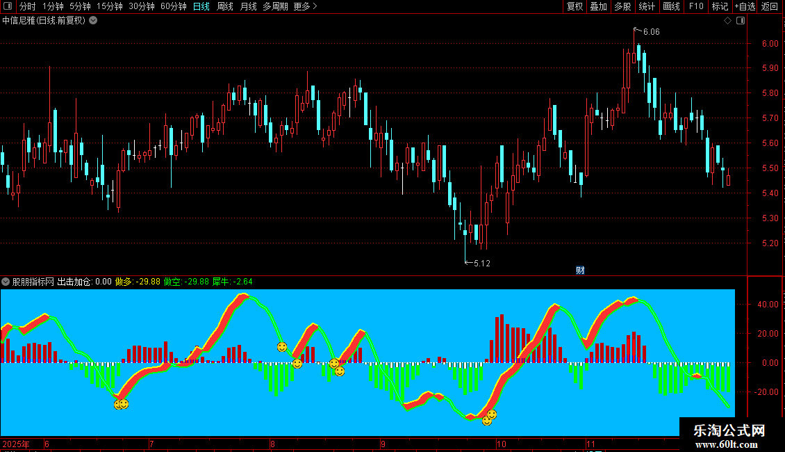
Task: Click month 11 on the date axis
Action: click(590, 444)
